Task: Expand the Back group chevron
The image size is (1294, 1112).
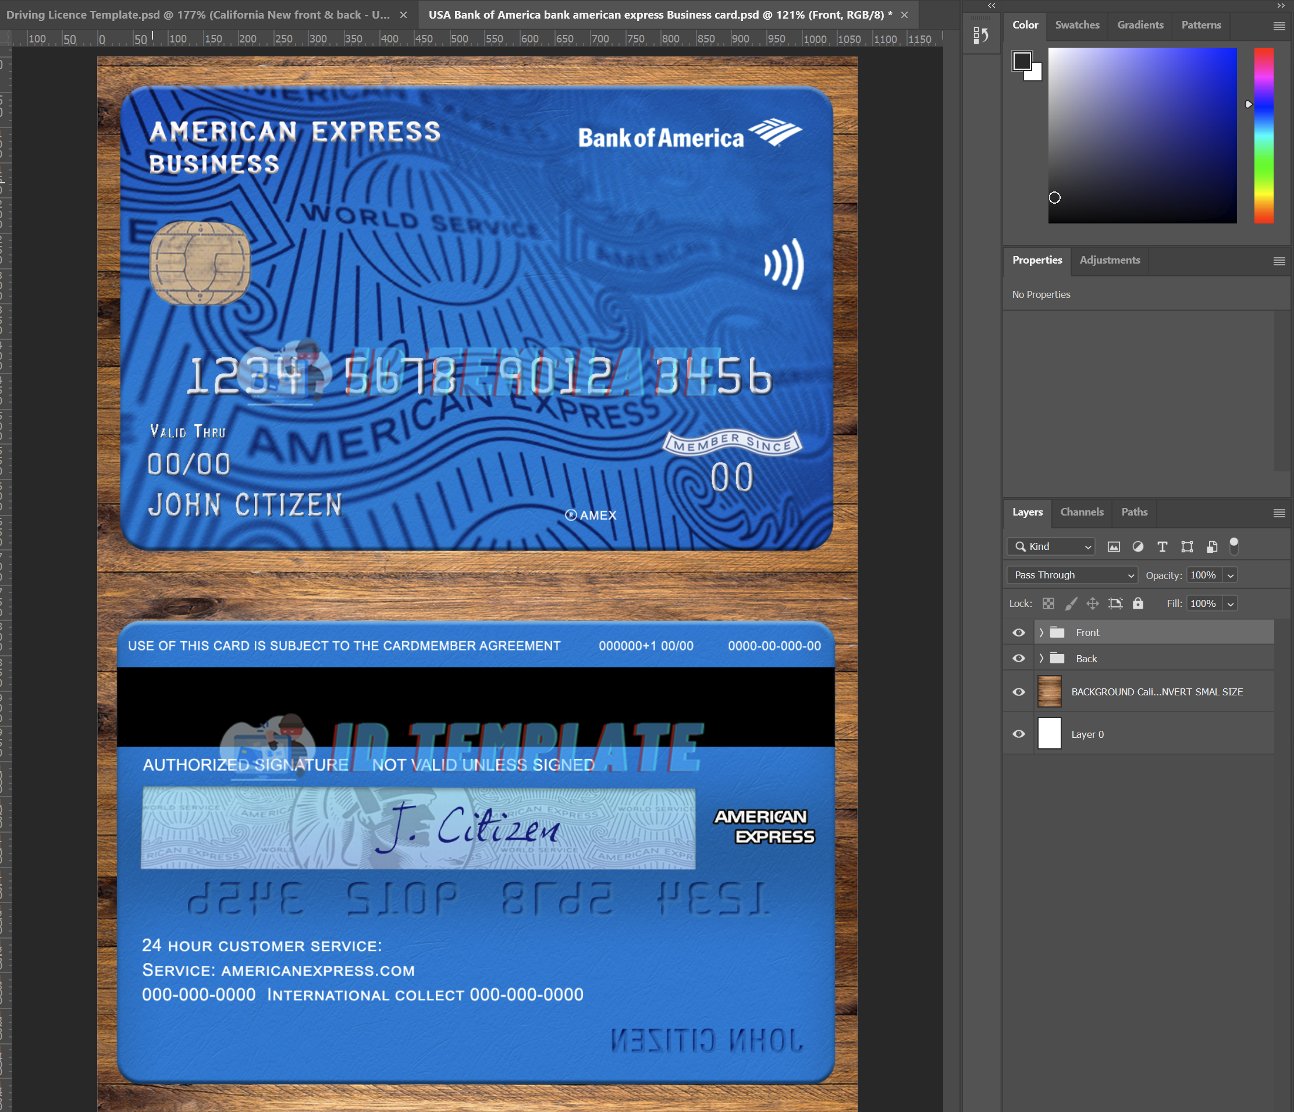Action: (x=1041, y=658)
